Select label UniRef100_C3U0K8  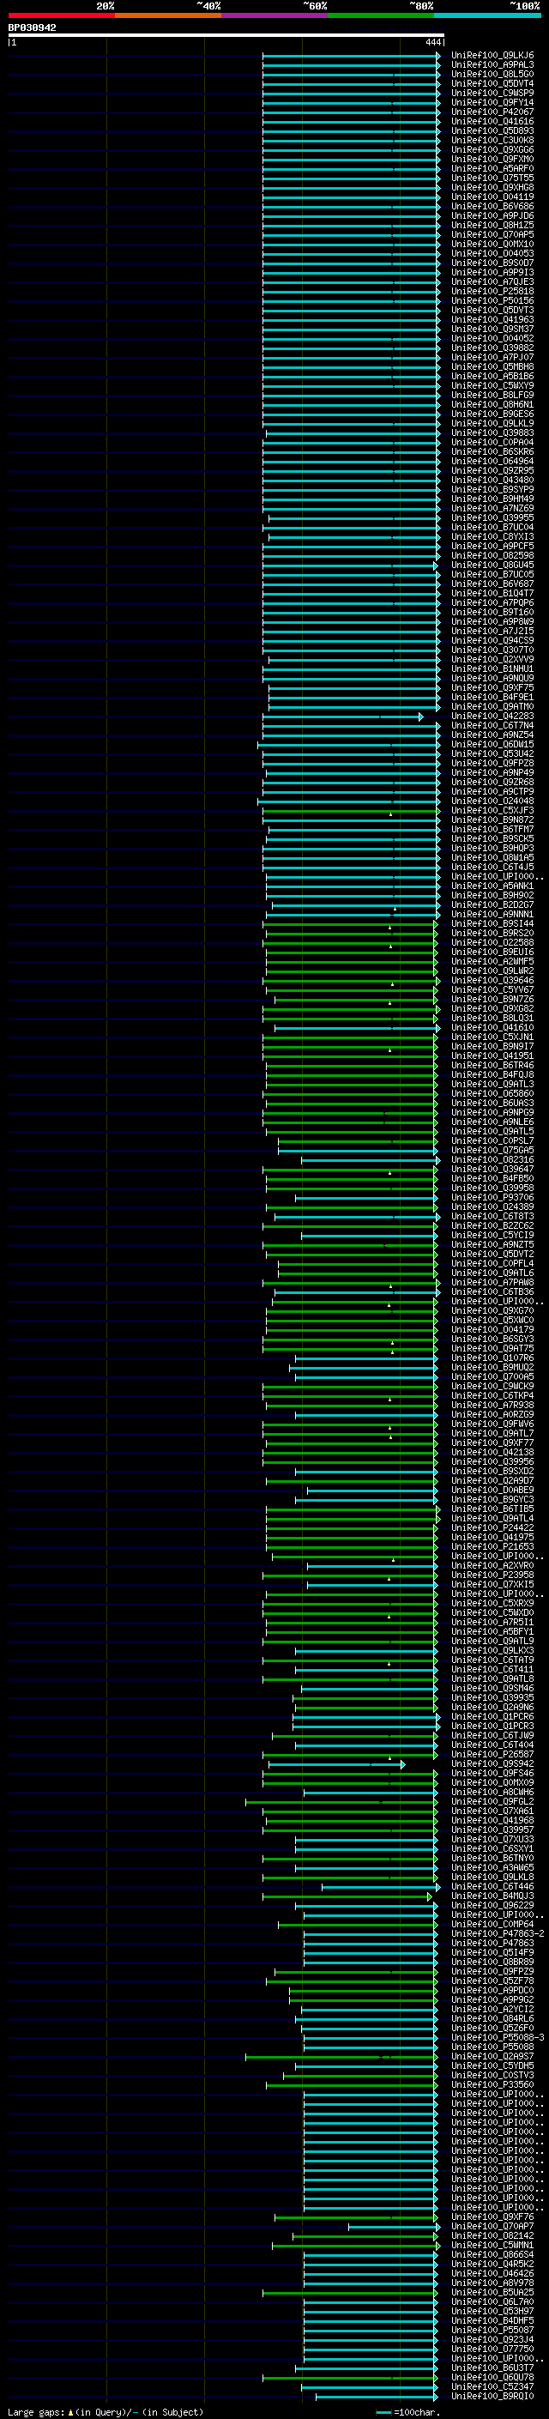pos(492,140)
